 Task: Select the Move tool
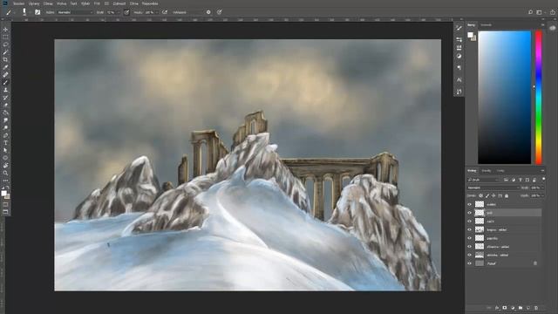(5, 29)
